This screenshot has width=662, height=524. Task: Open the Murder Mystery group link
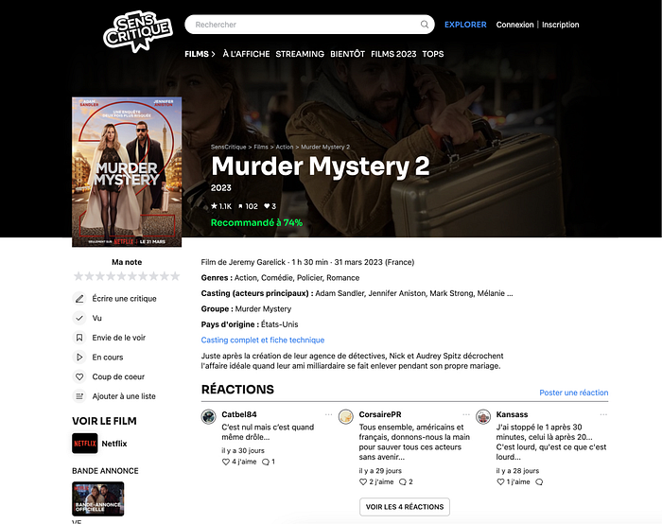point(263,309)
